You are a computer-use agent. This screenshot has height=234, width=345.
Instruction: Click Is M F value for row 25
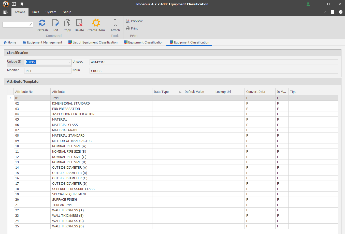coord(282,226)
